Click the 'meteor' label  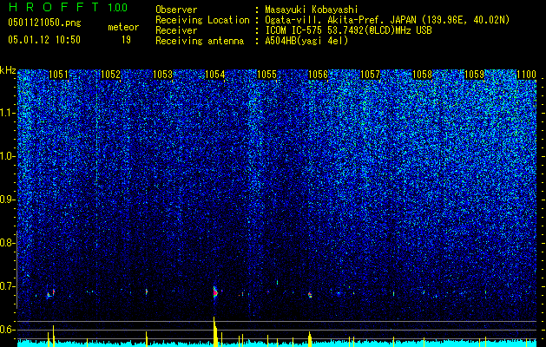[x=123, y=27]
